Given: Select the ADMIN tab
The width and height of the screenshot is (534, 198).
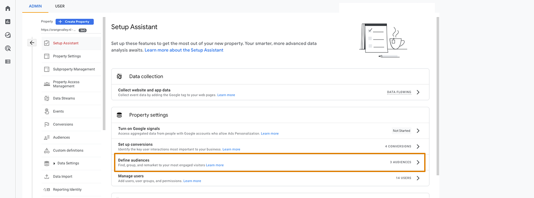Looking at the screenshot, I should click(x=35, y=6).
